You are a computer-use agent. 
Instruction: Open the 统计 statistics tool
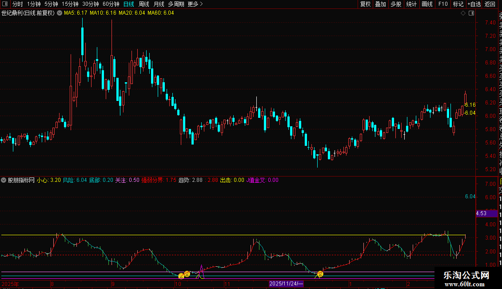pyautogui.click(x=411, y=4)
